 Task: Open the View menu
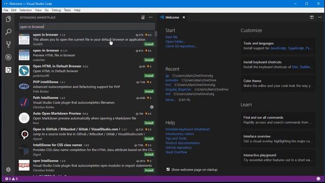[38, 10]
